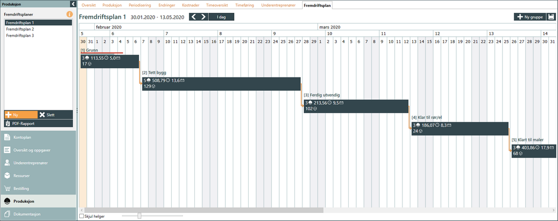Switch to the Kostnader tab
This screenshot has width=558, height=221.
click(x=190, y=5)
